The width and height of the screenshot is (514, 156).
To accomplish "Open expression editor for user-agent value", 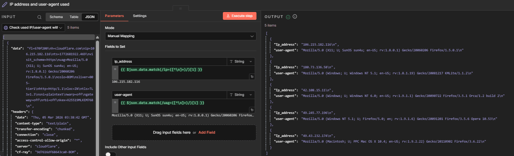I will (x=252, y=110).
